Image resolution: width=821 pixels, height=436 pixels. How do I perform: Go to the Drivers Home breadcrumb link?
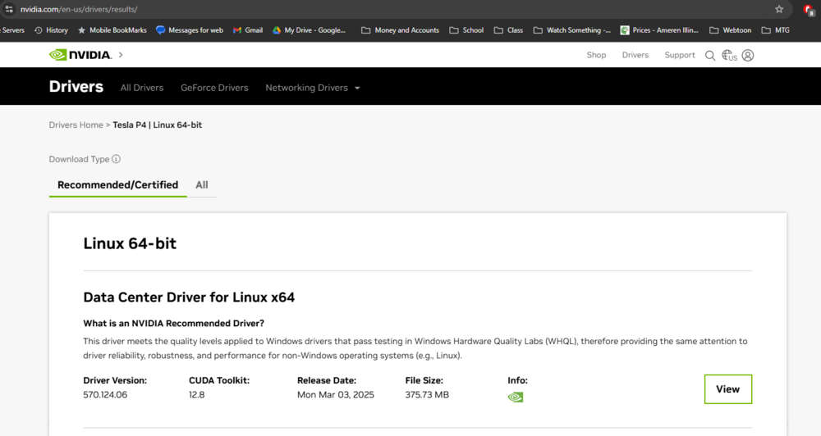76,125
